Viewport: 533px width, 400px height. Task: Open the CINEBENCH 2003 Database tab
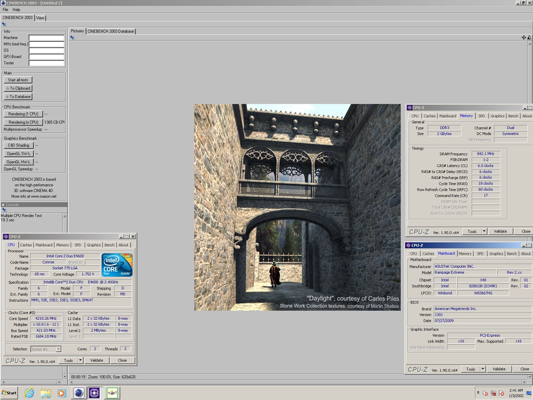(111, 31)
